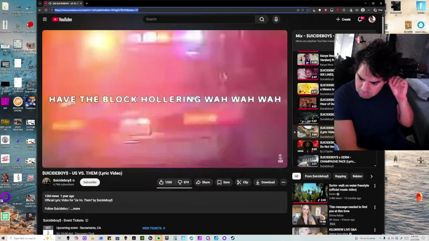The image size is (429, 241).
Task: Like the video with 155K thumbs up
Action: pyautogui.click(x=166, y=182)
